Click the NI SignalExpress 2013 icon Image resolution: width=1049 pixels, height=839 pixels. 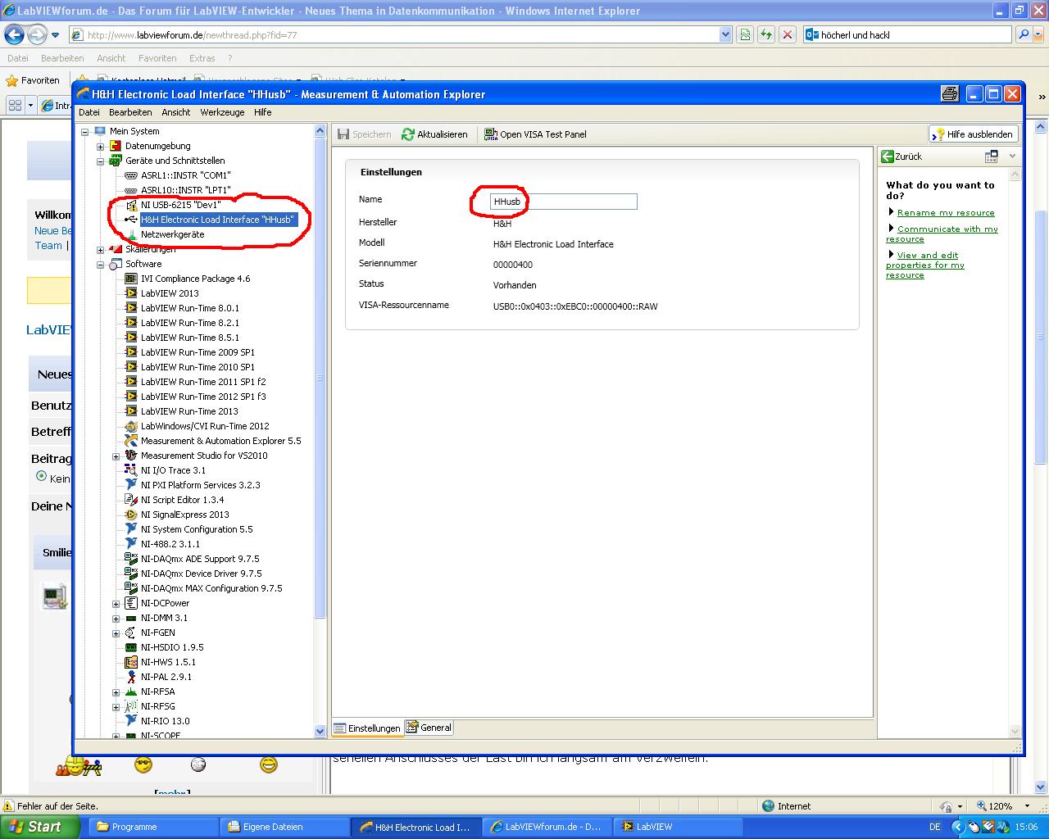pyautogui.click(x=131, y=515)
